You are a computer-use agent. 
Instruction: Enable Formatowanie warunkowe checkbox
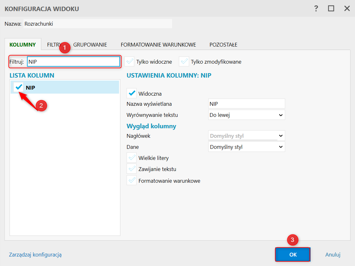coord(132,180)
